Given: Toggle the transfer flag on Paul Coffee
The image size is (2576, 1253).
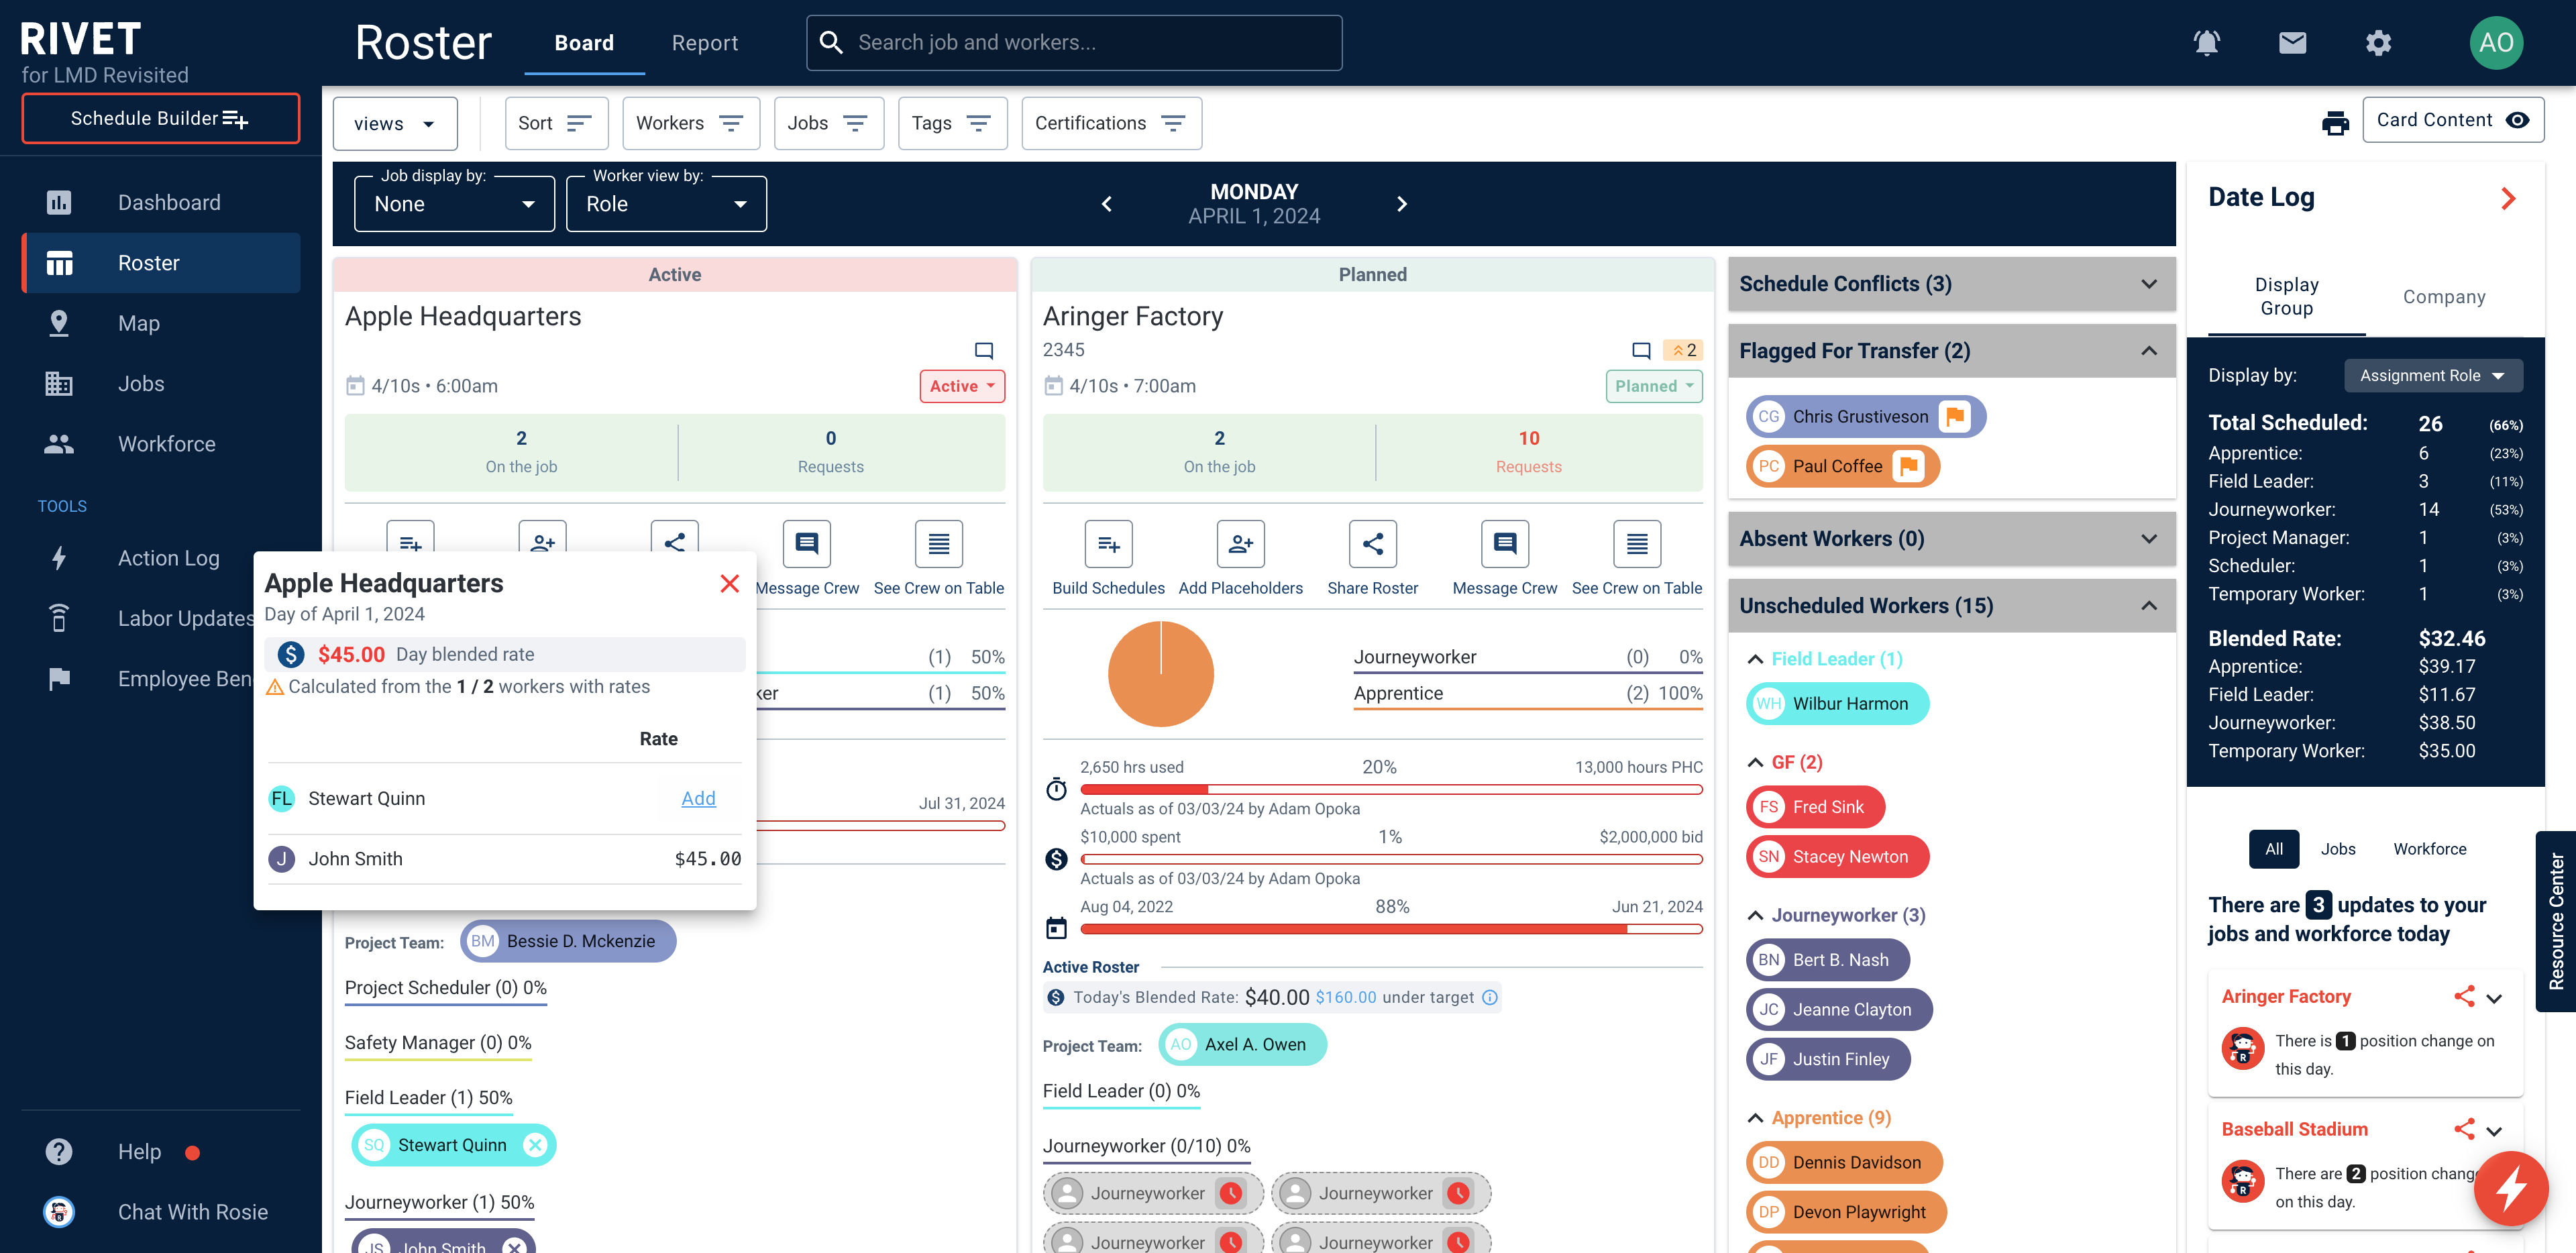Looking at the screenshot, I should pos(1908,466).
